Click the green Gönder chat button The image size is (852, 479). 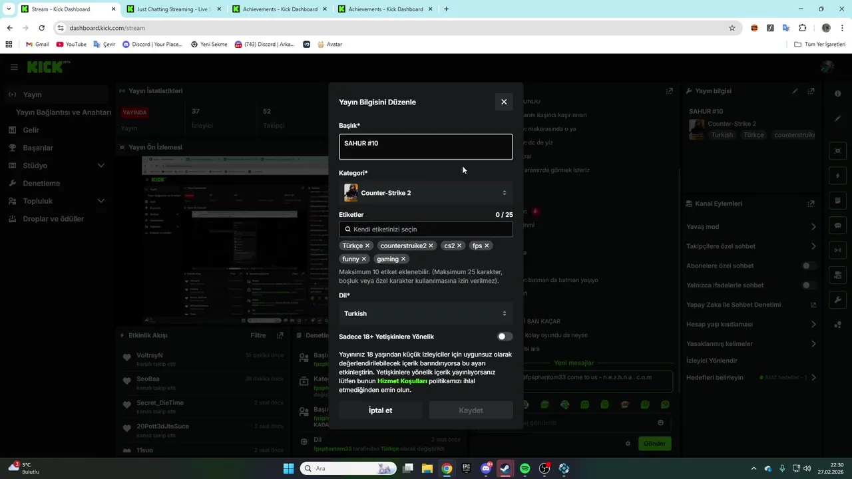tap(654, 443)
